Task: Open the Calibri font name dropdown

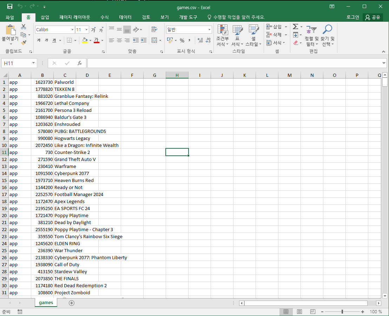Action: (x=72, y=30)
